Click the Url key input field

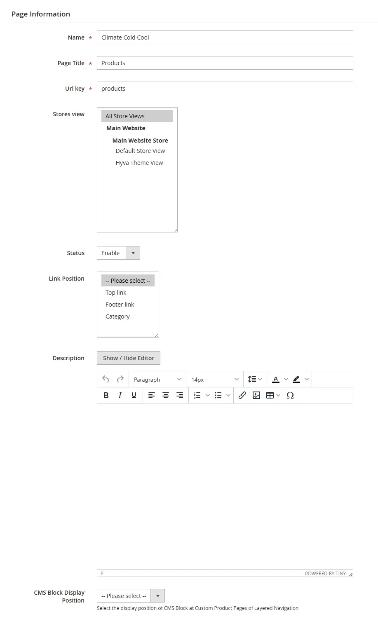click(x=225, y=89)
